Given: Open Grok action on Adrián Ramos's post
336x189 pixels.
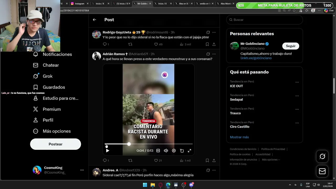Looking at the screenshot, I should point(208,54).
